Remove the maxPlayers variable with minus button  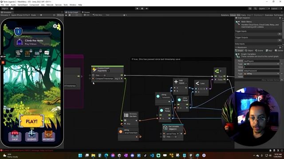[282, 64]
